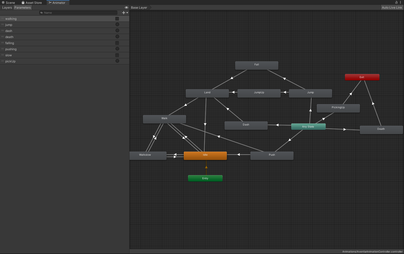Viewport: 404px width, 254px height.
Task: Open the Parameters panel tab
Action: [23, 8]
